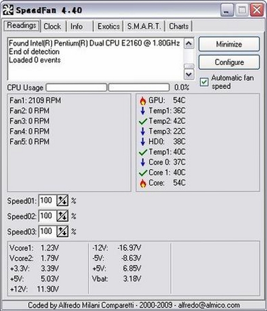The height and width of the screenshot is (311, 267).
Task: Click the +3.3V 3.39V voltage reading
Action: [34, 269]
